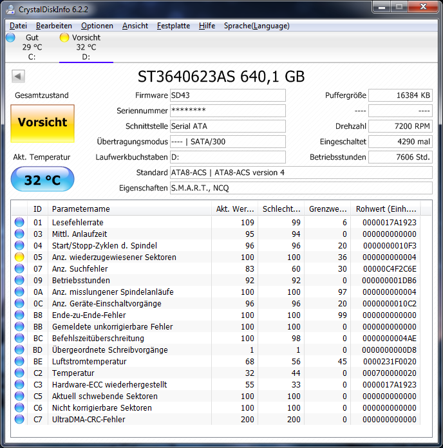The height and width of the screenshot is (448, 443).
Task: Select drive D: with Vorsicht status
Action: pyautogui.click(x=86, y=47)
